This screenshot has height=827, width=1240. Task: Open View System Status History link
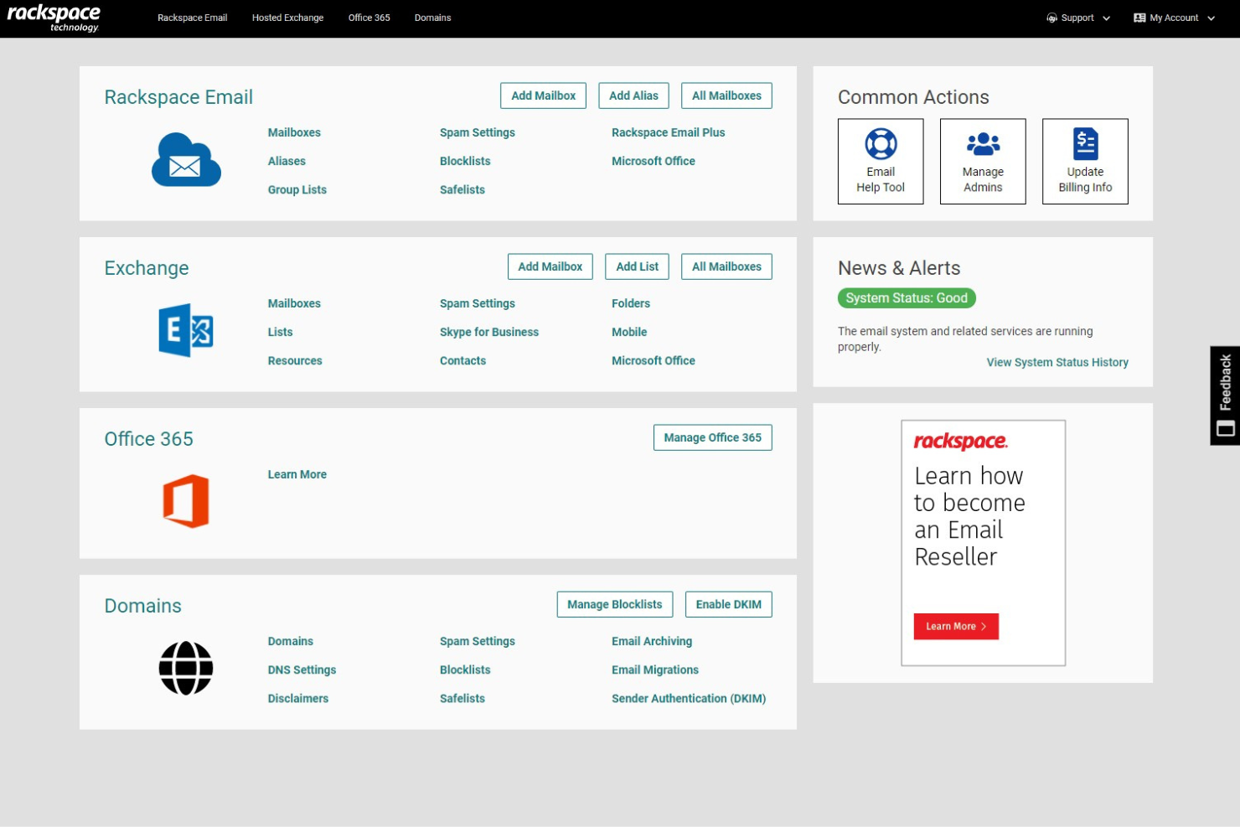1057,362
